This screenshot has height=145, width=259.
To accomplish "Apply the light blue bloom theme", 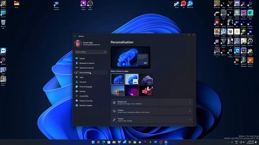I will (x=132, y=79).
